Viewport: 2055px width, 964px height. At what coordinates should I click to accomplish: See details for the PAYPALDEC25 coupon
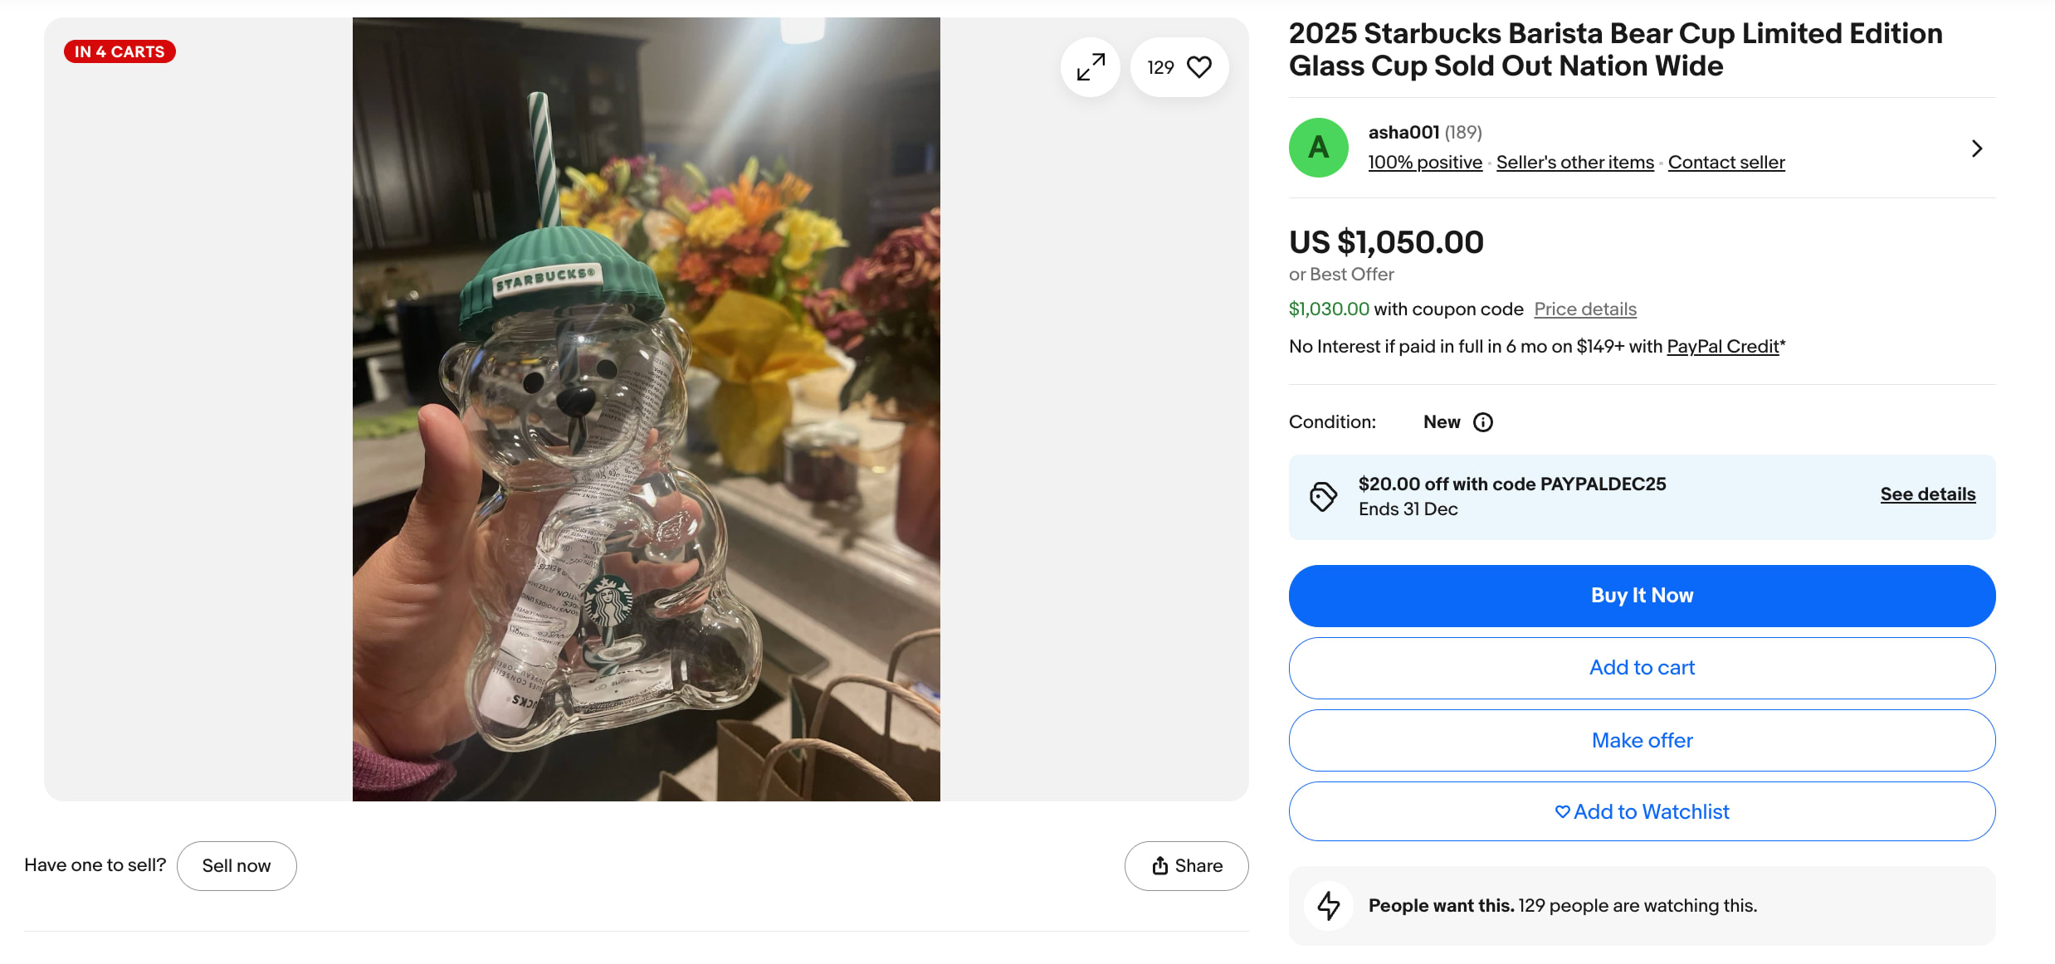[x=1927, y=494]
